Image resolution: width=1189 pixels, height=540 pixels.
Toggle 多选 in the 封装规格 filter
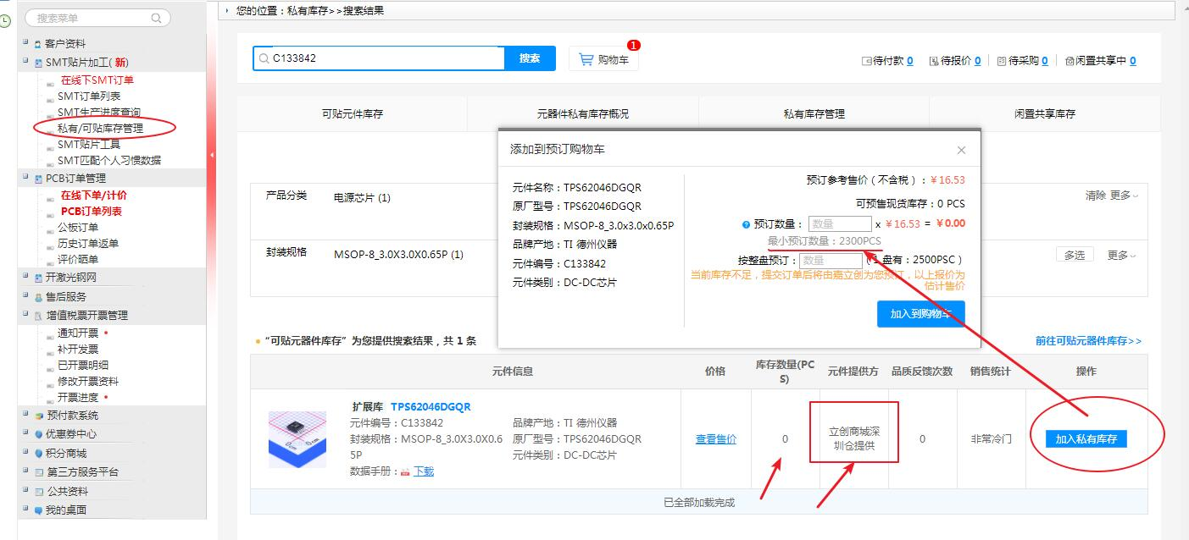tap(1074, 255)
